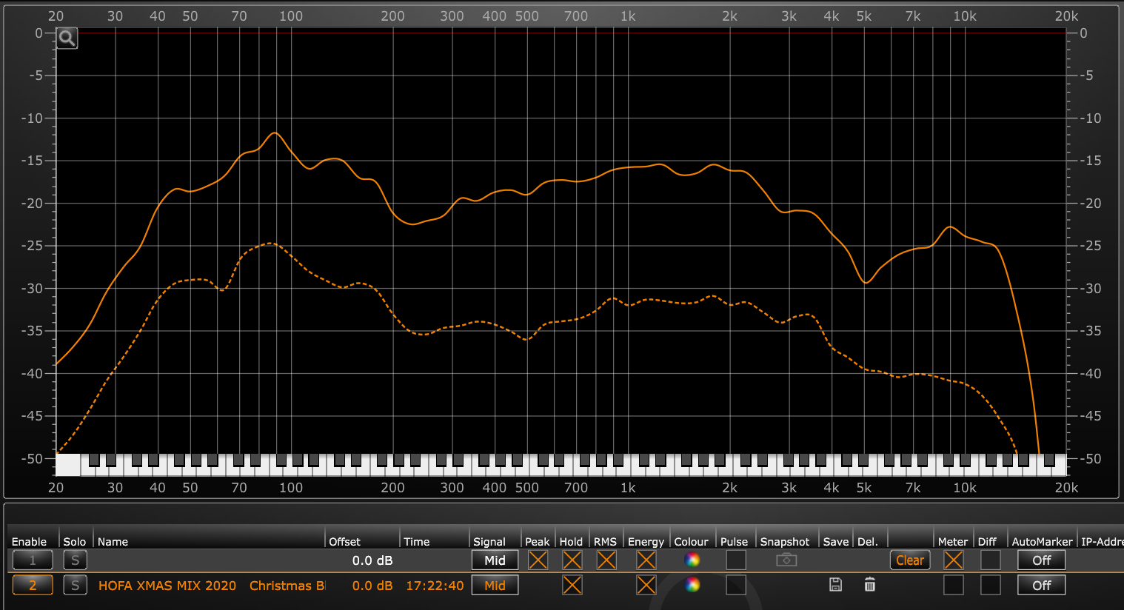
Task: Open the AutoMarker Off selector in row 1
Action: click(1041, 560)
